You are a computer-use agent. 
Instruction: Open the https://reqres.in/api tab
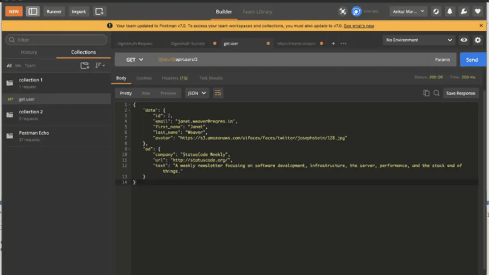pos(296,44)
